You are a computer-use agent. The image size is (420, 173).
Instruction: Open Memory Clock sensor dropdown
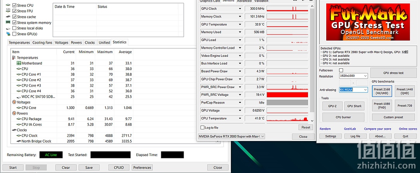(240, 17)
